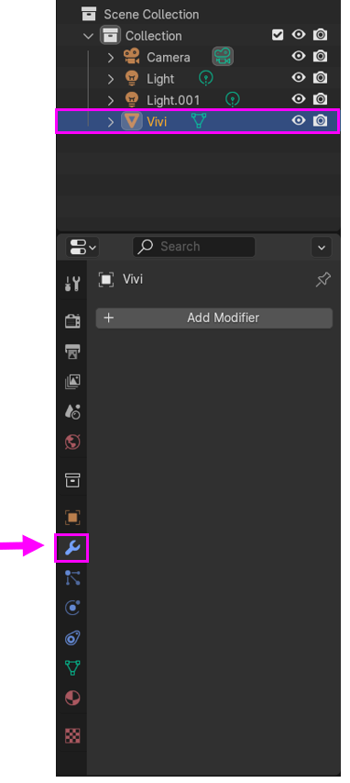Uncheck the Collection exclude checkbox
350x783 pixels.
click(278, 35)
